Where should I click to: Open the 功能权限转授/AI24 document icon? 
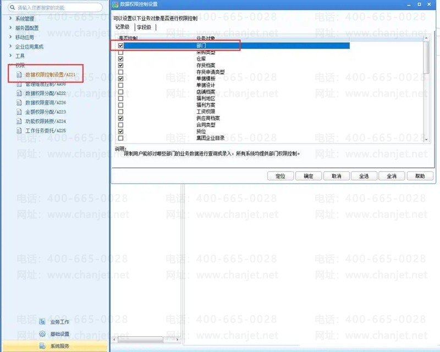pos(19,121)
